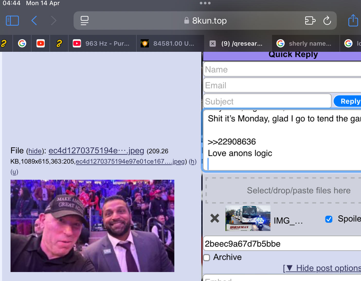Click the Name field in Quick Reply
This screenshot has width=361, height=281.
[282, 69]
